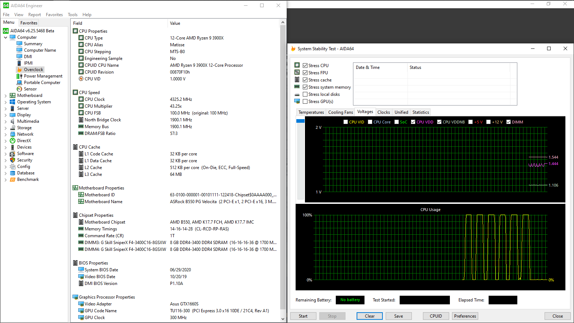This screenshot has width=574, height=323.
Task: Click the Power Management icon
Action: 19,76
